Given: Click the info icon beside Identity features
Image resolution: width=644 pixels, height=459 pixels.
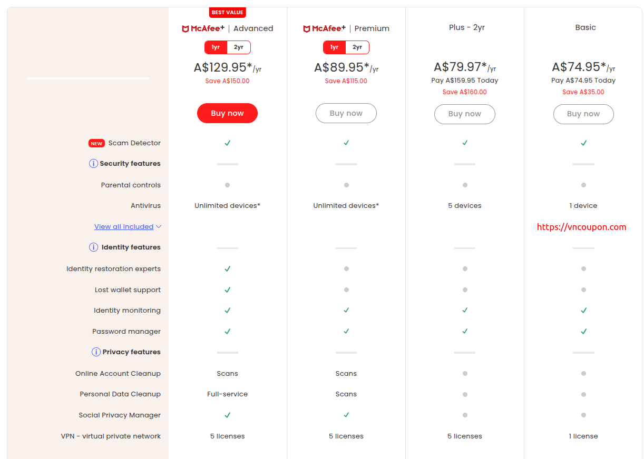Looking at the screenshot, I should pos(93,247).
